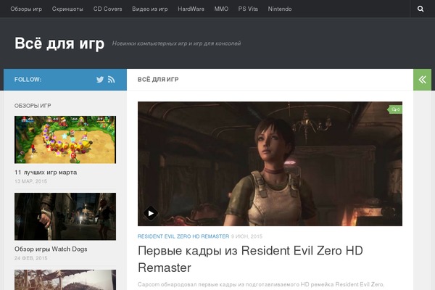Open the Mario Party thumbnail in sidebar
The image size is (435, 290).
[65, 140]
